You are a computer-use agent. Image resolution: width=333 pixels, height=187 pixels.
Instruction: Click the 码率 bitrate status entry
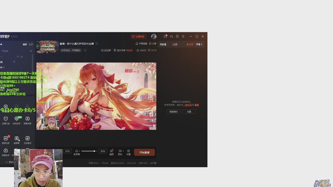94,163
